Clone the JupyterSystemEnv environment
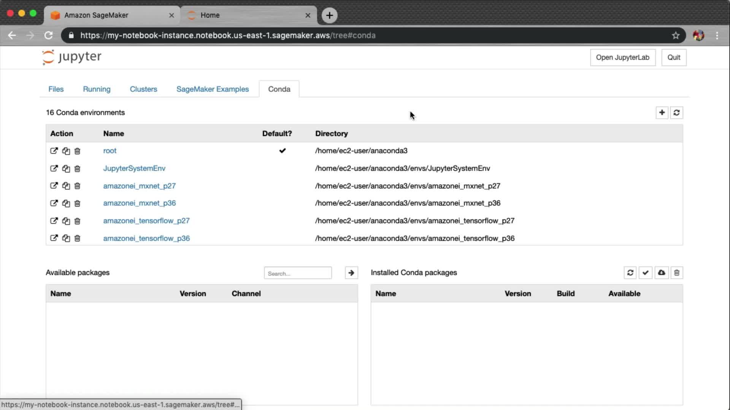This screenshot has width=730, height=410. [x=66, y=169]
